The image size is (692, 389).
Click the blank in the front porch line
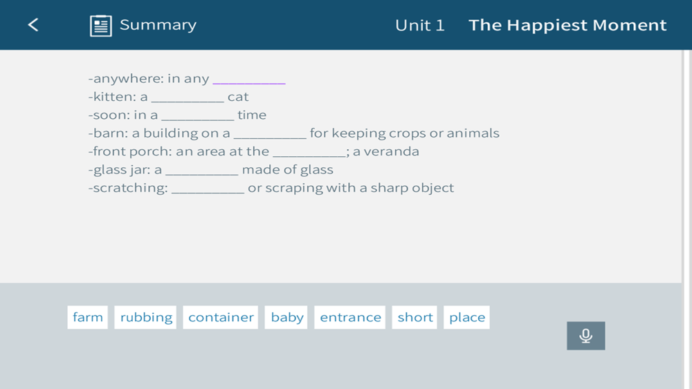coord(309,153)
